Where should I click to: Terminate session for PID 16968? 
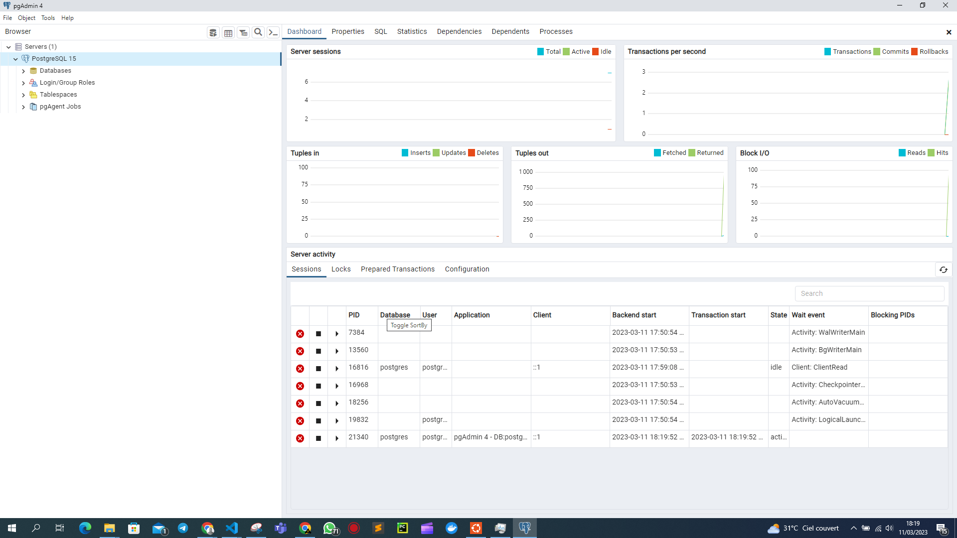[x=300, y=386]
